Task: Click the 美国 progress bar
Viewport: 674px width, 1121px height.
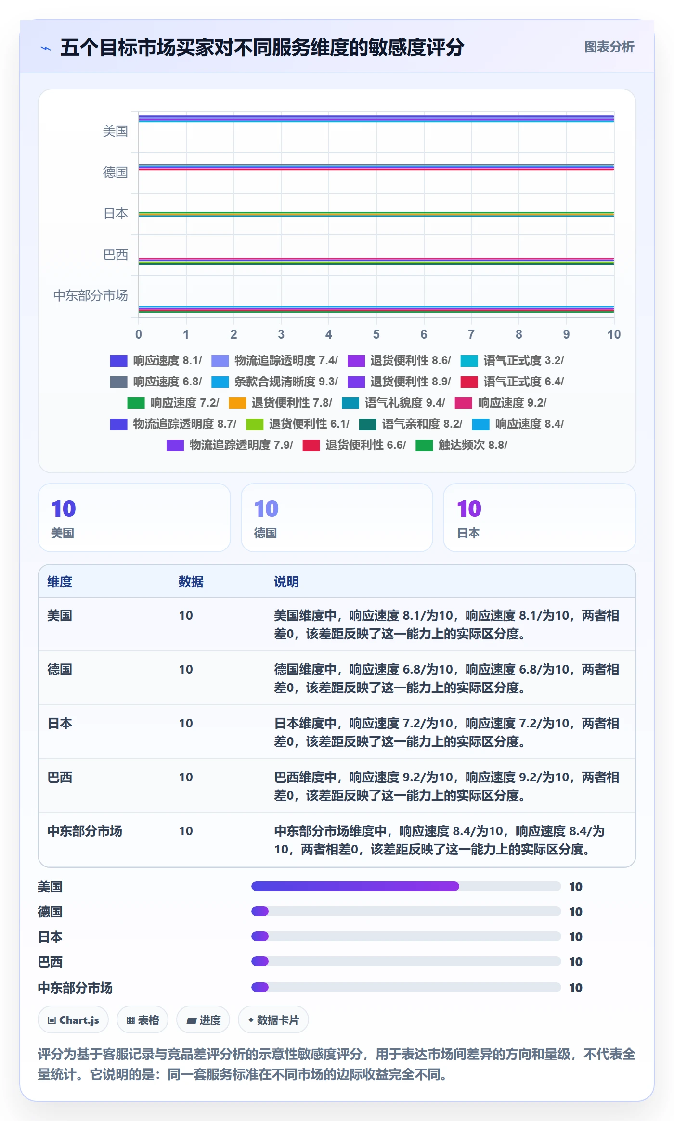Action: 406,887
